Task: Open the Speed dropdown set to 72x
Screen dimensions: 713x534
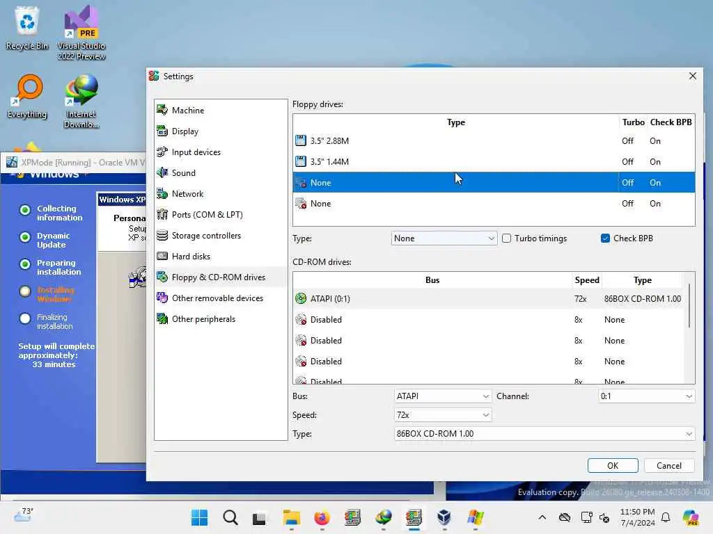Action: point(442,415)
